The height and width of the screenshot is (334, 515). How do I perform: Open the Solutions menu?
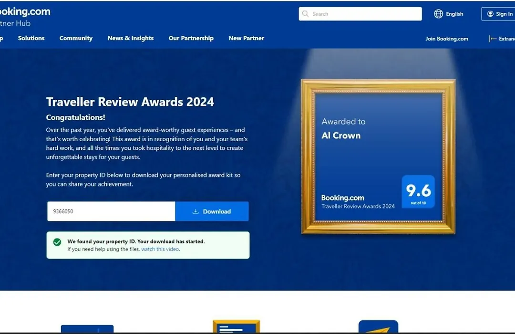(x=31, y=38)
